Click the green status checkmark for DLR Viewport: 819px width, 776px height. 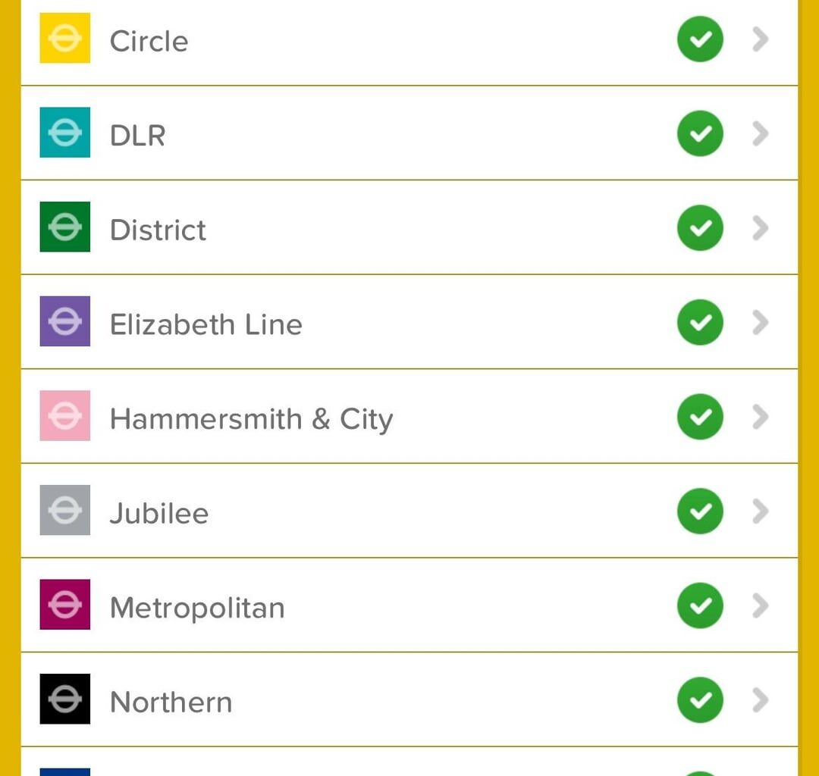[700, 133]
